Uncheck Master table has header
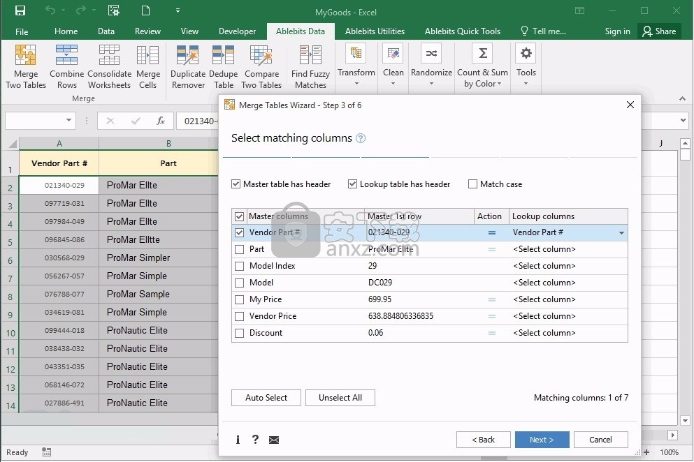694x462 pixels. (236, 184)
